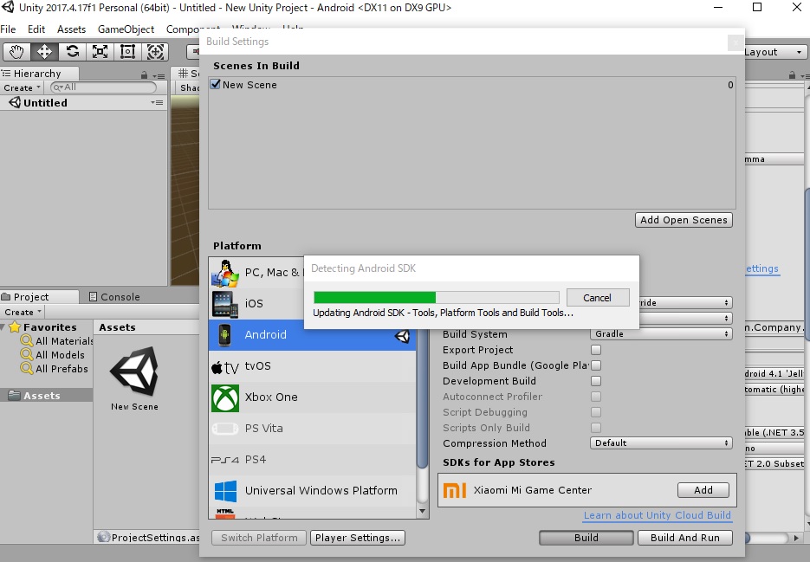Select the tvOS platform icon
810x562 pixels.
coord(225,367)
